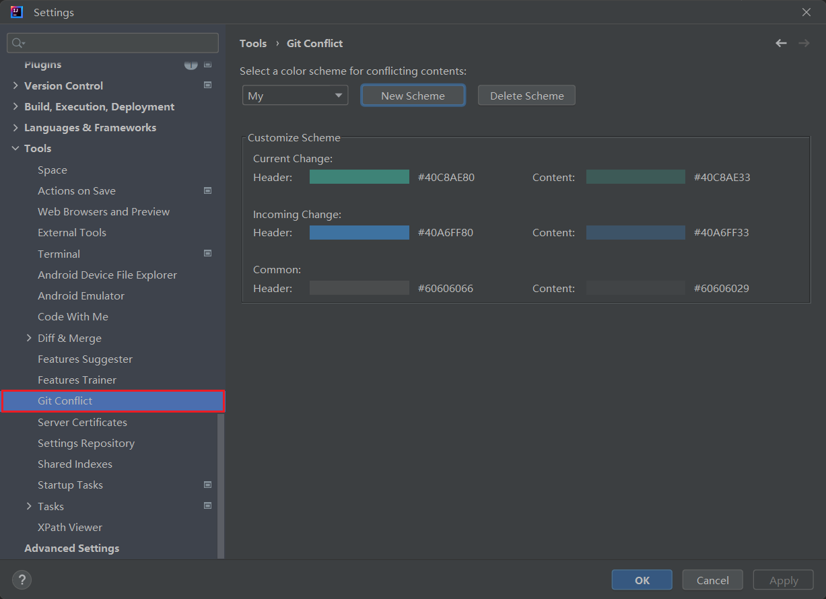Click the #40C8AE80 color code text

tap(446, 178)
